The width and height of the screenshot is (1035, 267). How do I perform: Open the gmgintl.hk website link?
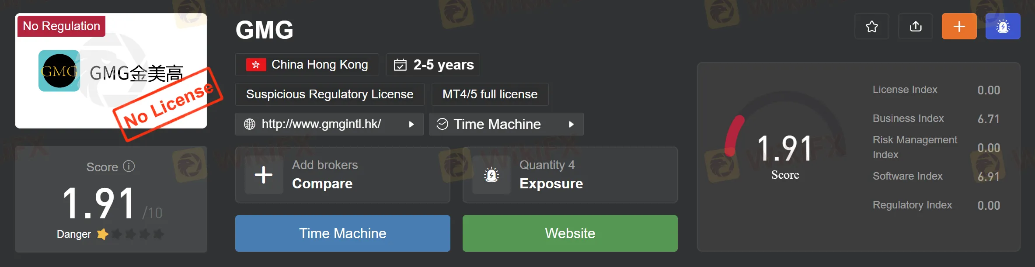pos(321,124)
